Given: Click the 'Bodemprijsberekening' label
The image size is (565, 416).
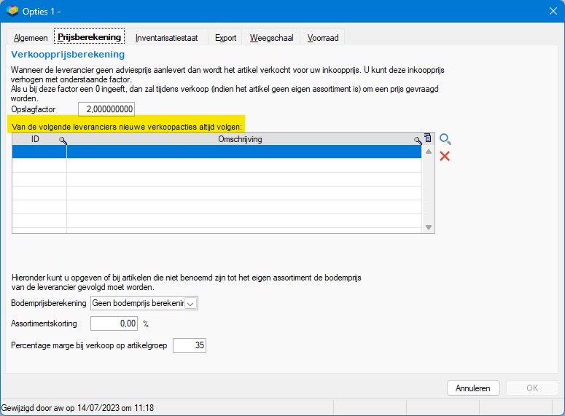Looking at the screenshot, I should coord(49,303).
